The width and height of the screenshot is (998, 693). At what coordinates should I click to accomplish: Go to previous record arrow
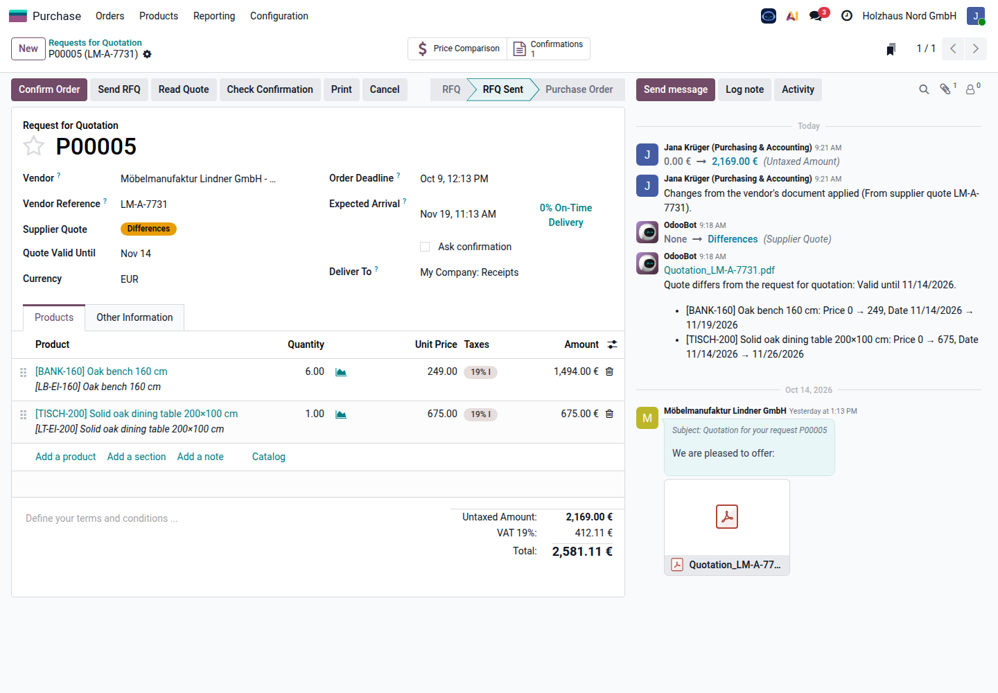tap(953, 49)
